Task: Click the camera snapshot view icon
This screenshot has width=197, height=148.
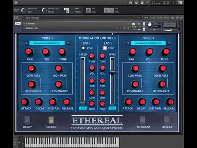Action: [134, 24]
